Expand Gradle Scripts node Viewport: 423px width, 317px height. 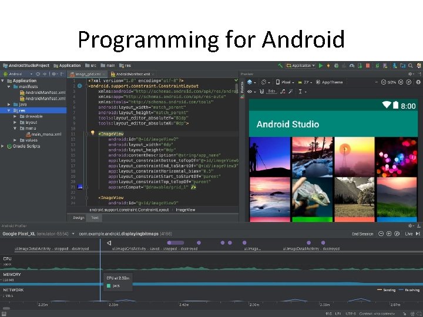[x=3, y=146]
